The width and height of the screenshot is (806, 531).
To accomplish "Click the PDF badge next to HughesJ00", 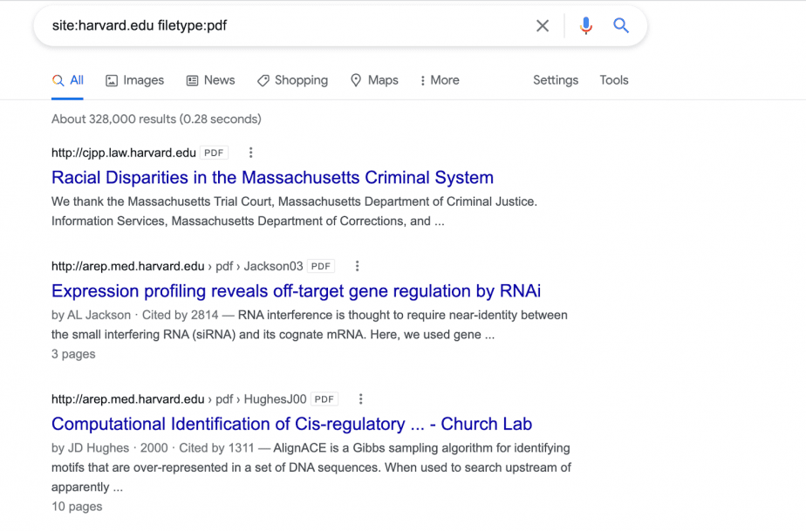I will [x=324, y=398].
